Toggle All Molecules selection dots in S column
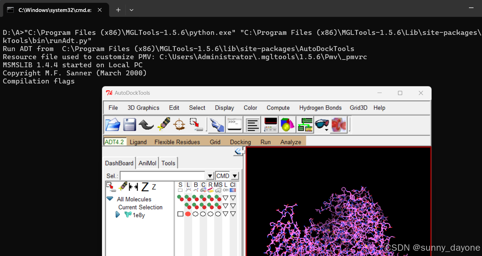Image resolution: width=482 pixels, height=256 pixels. click(x=180, y=198)
